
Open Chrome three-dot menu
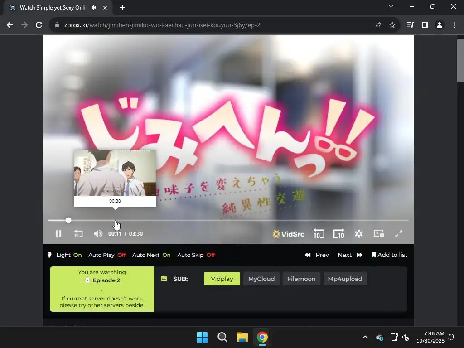click(x=454, y=25)
